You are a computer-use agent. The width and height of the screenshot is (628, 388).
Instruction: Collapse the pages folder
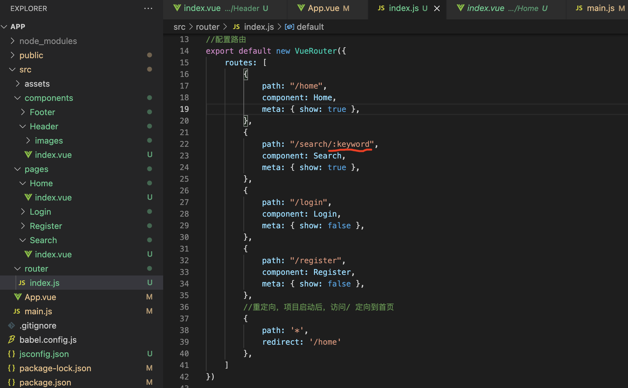17,169
